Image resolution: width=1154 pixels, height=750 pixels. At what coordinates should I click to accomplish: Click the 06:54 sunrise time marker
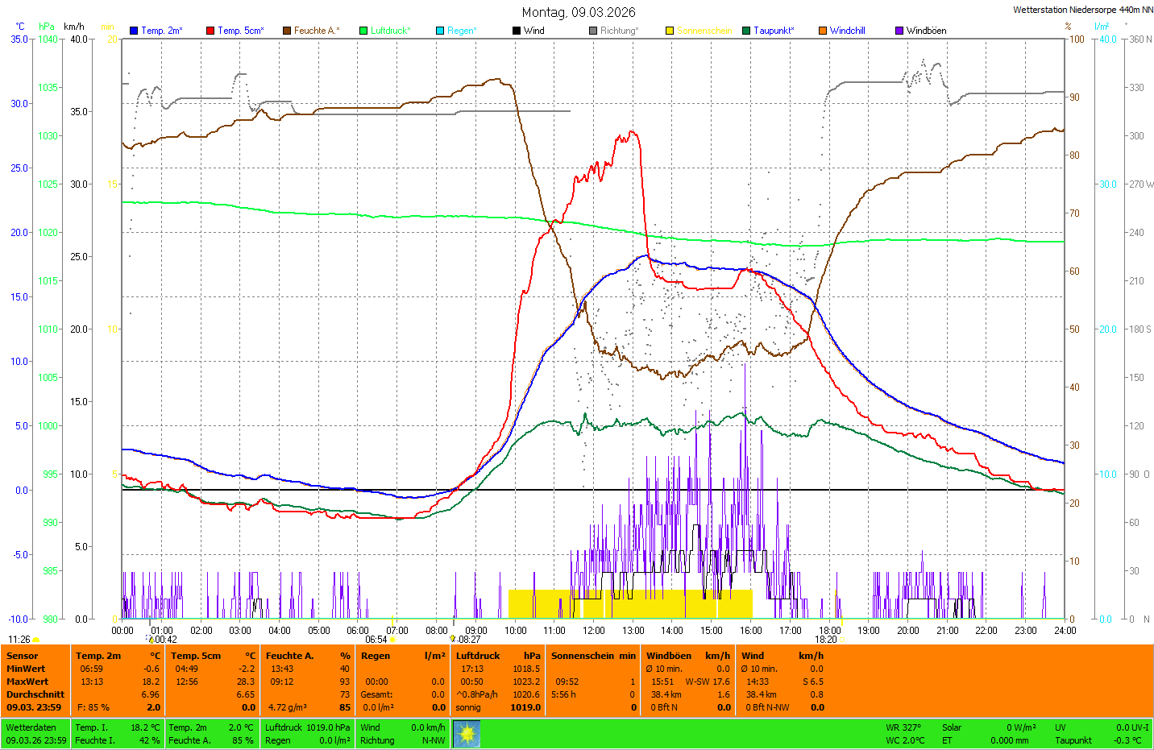coord(376,640)
